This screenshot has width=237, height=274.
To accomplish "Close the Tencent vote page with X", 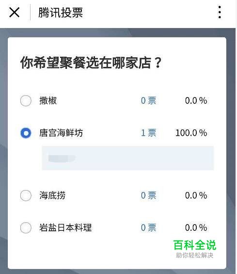I will 15,13.
